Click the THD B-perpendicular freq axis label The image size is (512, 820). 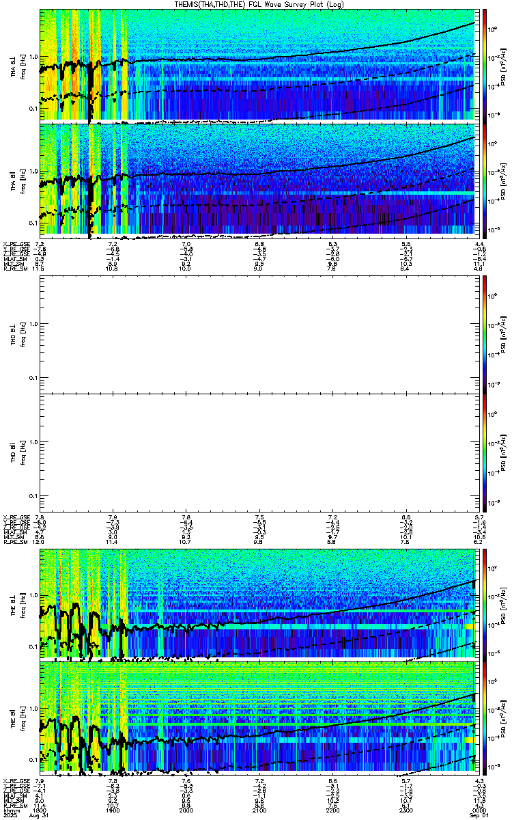23,333
